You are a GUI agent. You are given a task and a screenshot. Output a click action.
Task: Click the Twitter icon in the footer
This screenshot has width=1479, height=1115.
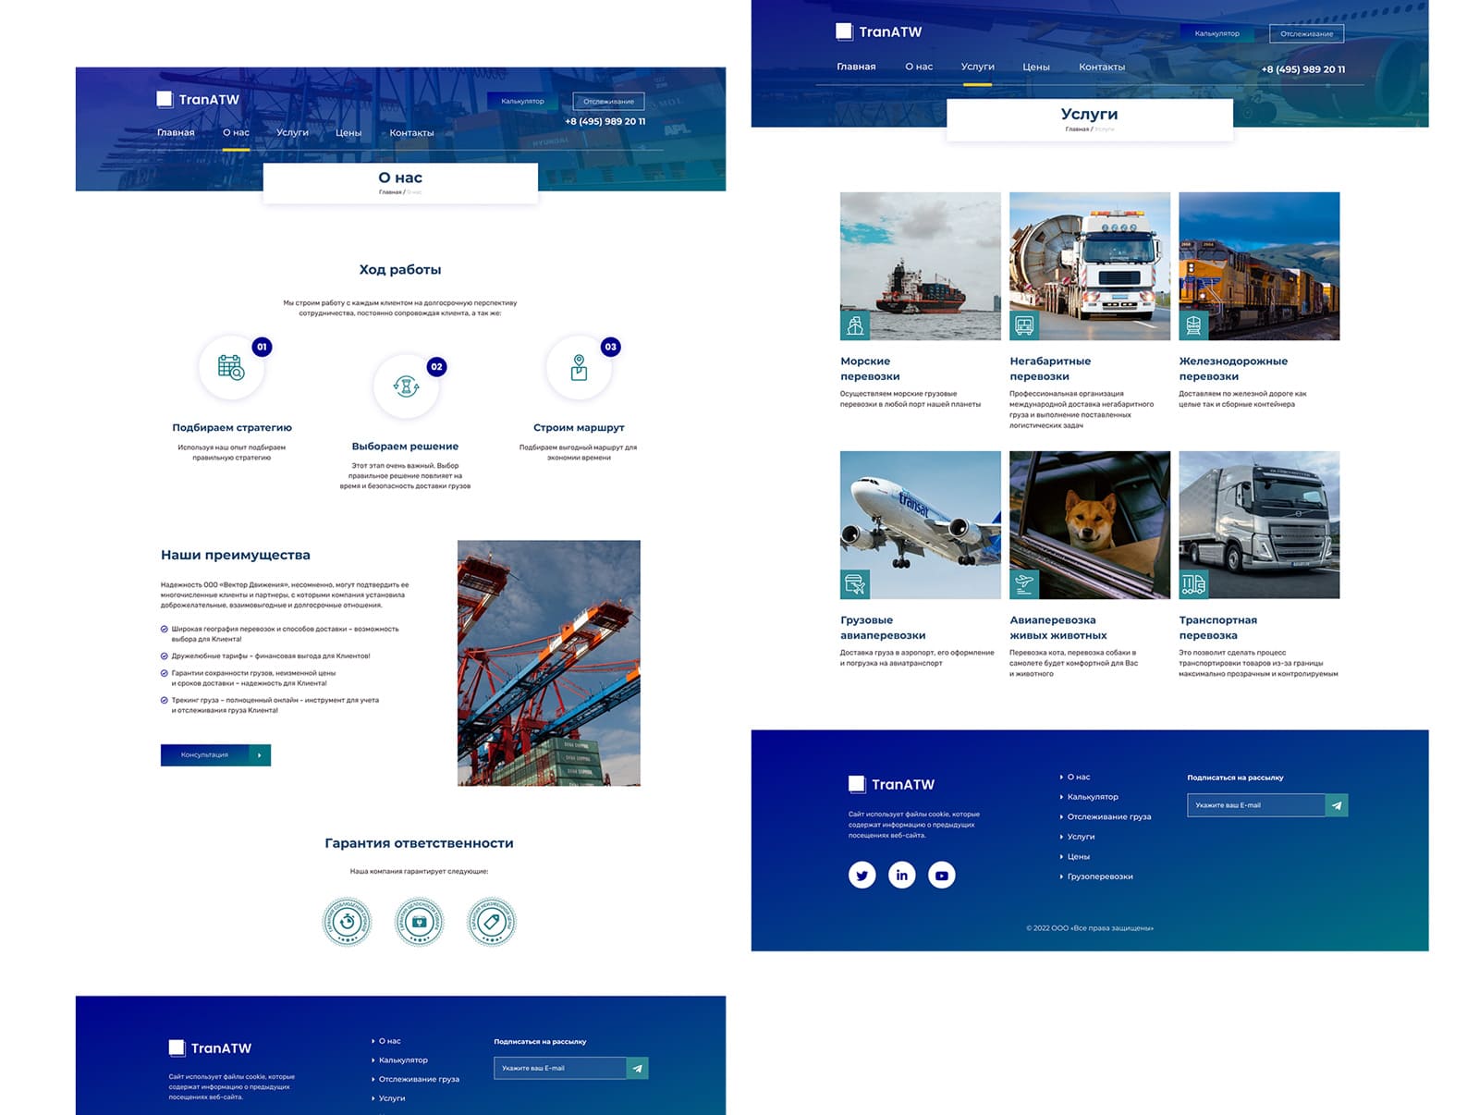pyautogui.click(x=862, y=875)
